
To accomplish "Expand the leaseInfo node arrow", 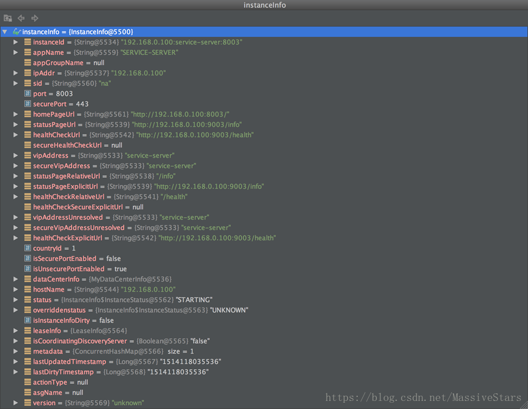I will coord(16,331).
